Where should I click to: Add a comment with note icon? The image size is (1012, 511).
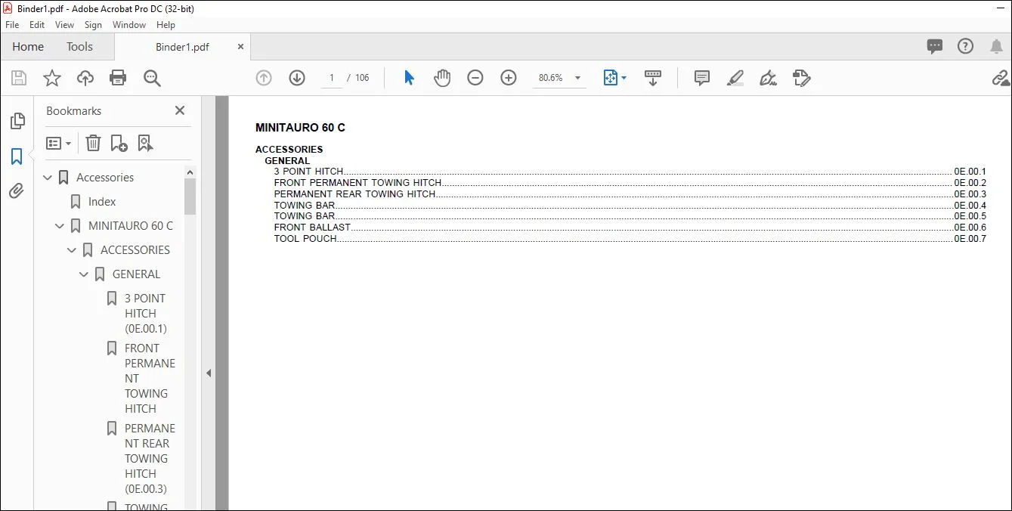point(702,78)
